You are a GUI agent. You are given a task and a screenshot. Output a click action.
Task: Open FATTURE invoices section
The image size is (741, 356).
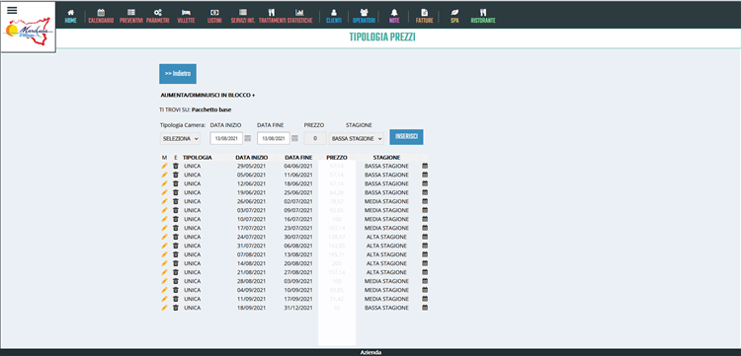pyautogui.click(x=424, y=17)
